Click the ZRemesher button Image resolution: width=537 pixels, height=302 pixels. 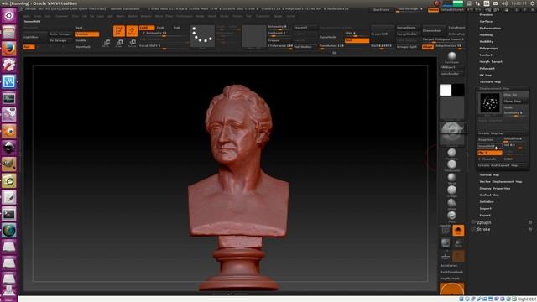click(433, 31)
